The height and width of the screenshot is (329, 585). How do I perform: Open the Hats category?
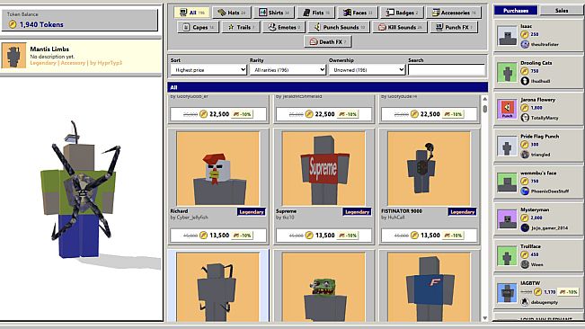tap(231, 13)
